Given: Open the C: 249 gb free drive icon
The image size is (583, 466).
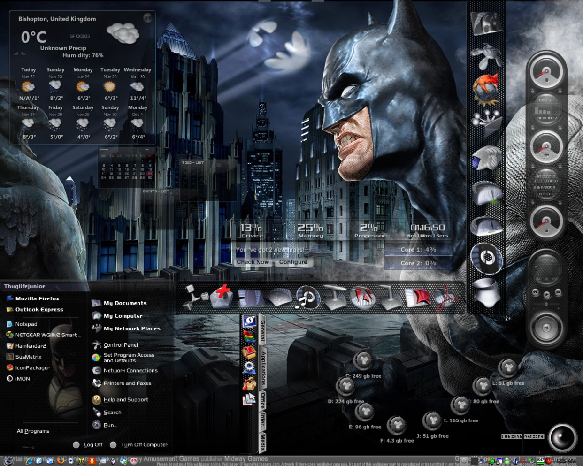Looking at the screenshot, I should 362,361.
